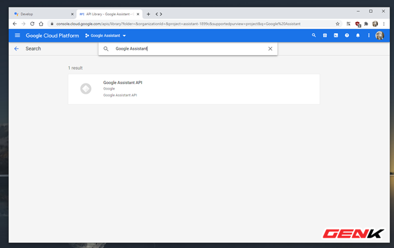Switch to the Develop browser tab

click(x=42, y=14)
